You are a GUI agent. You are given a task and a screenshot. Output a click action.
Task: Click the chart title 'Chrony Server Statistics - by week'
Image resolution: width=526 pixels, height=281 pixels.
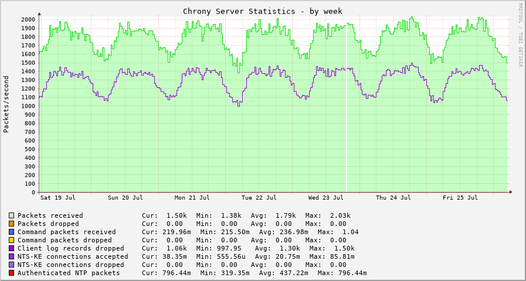click(263, 11)
